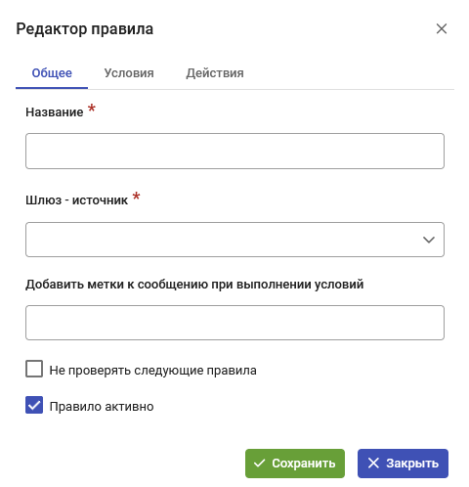
Task: Save the rule with Сохранить
Action: click(295, 464)
